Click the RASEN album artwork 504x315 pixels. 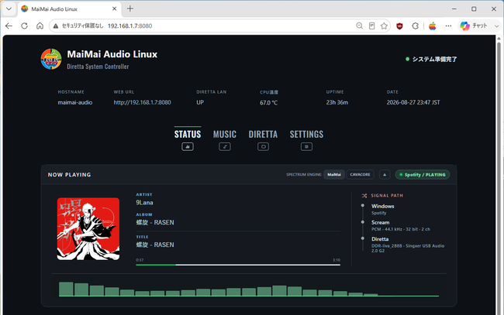click(88, 229)
